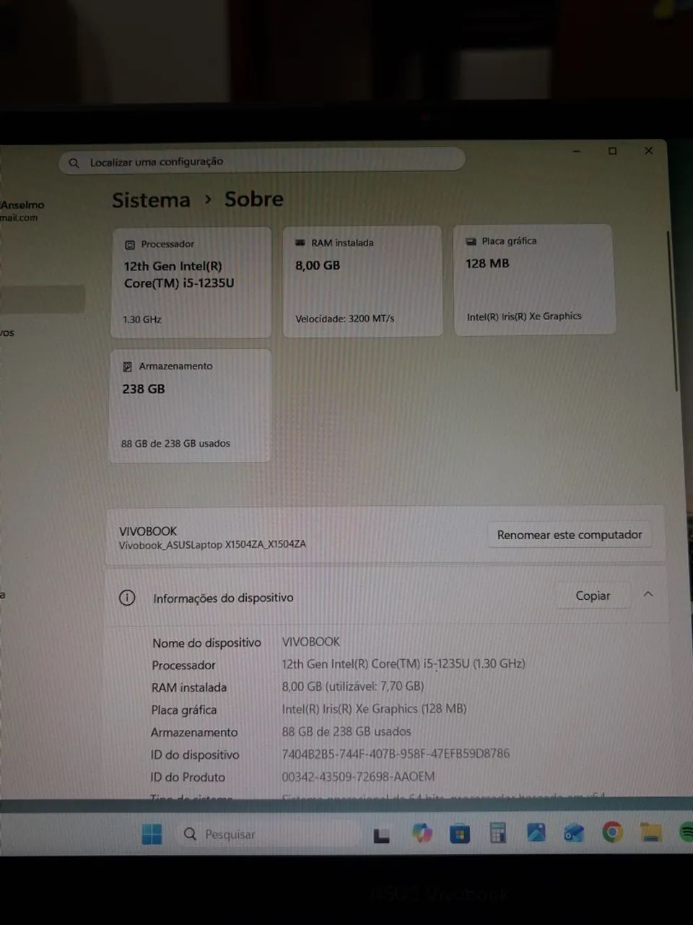The height and width of the screenshot is (925, 693).
Task: Click device name value VIVOBOOK in the list
Action: [311, 642]
